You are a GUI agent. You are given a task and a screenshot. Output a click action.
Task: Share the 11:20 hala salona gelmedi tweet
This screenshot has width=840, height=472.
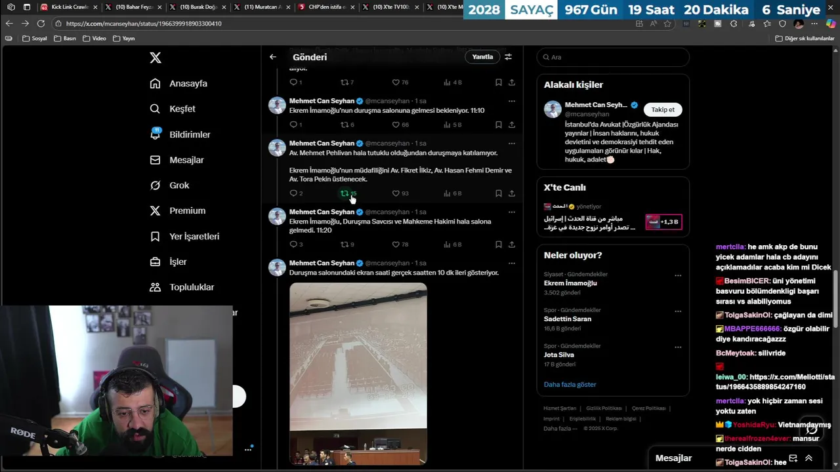point(512,245)
